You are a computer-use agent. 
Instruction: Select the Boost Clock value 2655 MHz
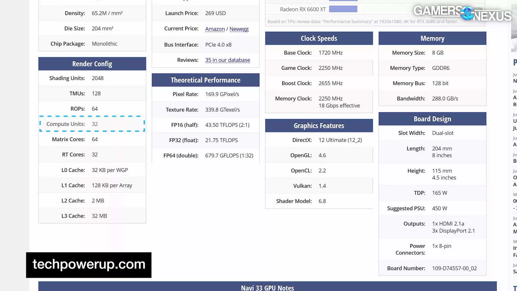331,83
